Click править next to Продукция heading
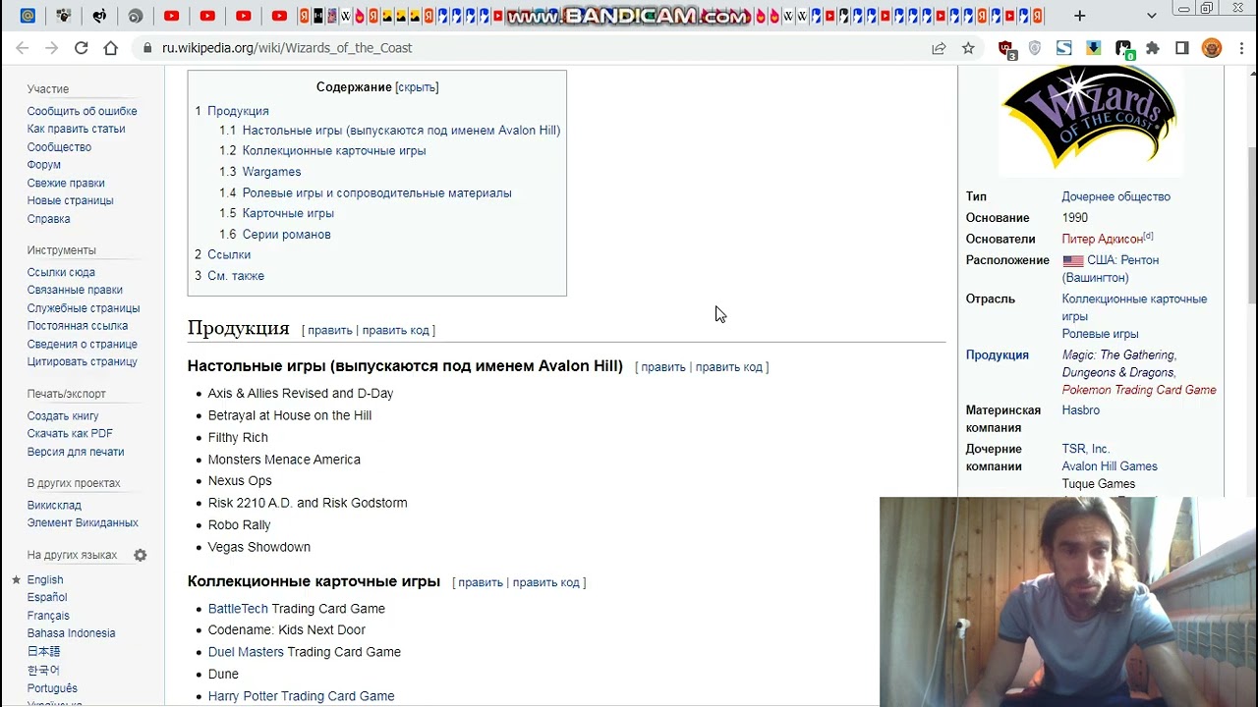This screenshot has width=1258, height=707. coord(329,331)
